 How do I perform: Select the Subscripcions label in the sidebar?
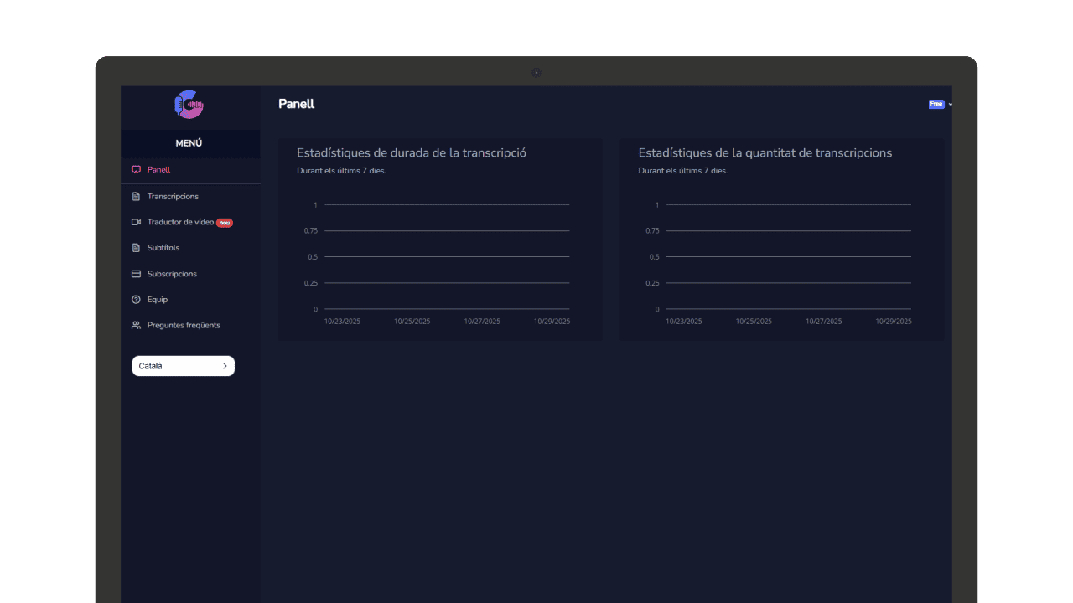172,274
